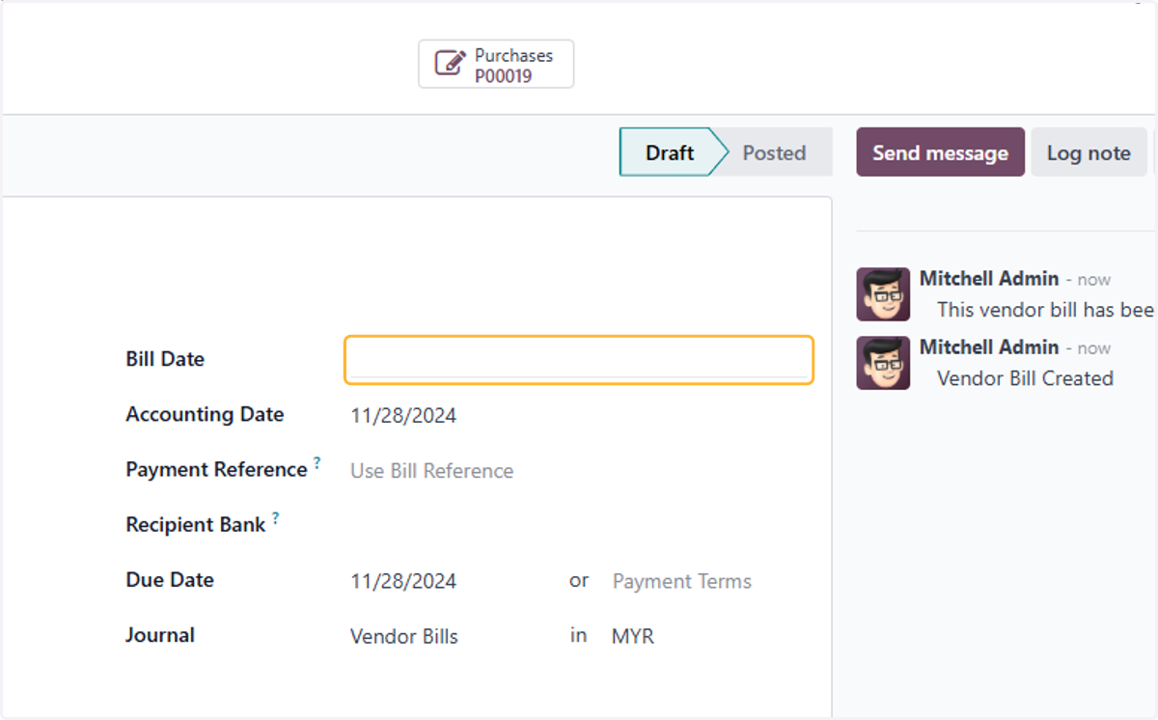Open the Payment Terms dropdown
The image size is (1158, 720).
[x=682, y=581]
